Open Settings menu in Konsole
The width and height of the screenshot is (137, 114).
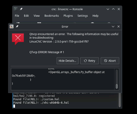point(82,16)
